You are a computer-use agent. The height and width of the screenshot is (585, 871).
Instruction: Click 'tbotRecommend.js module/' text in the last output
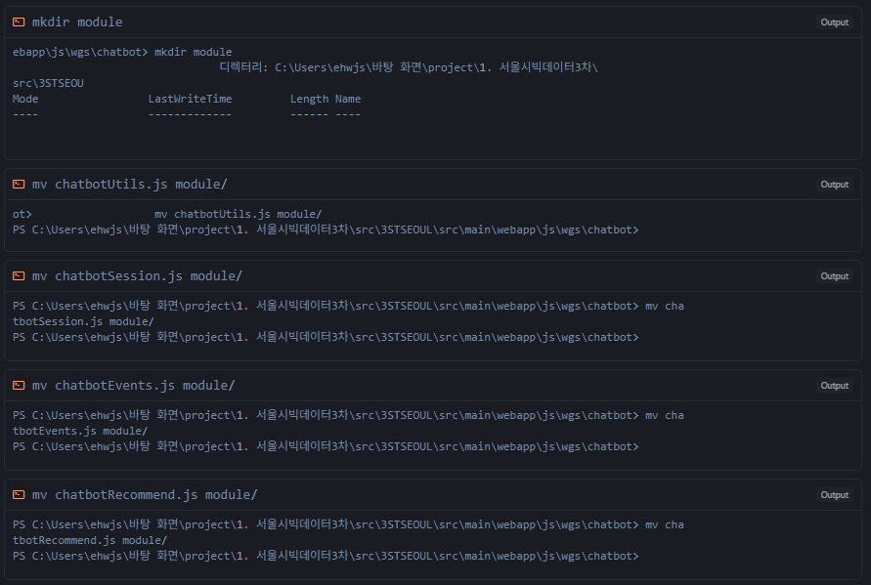coord(90,540)
